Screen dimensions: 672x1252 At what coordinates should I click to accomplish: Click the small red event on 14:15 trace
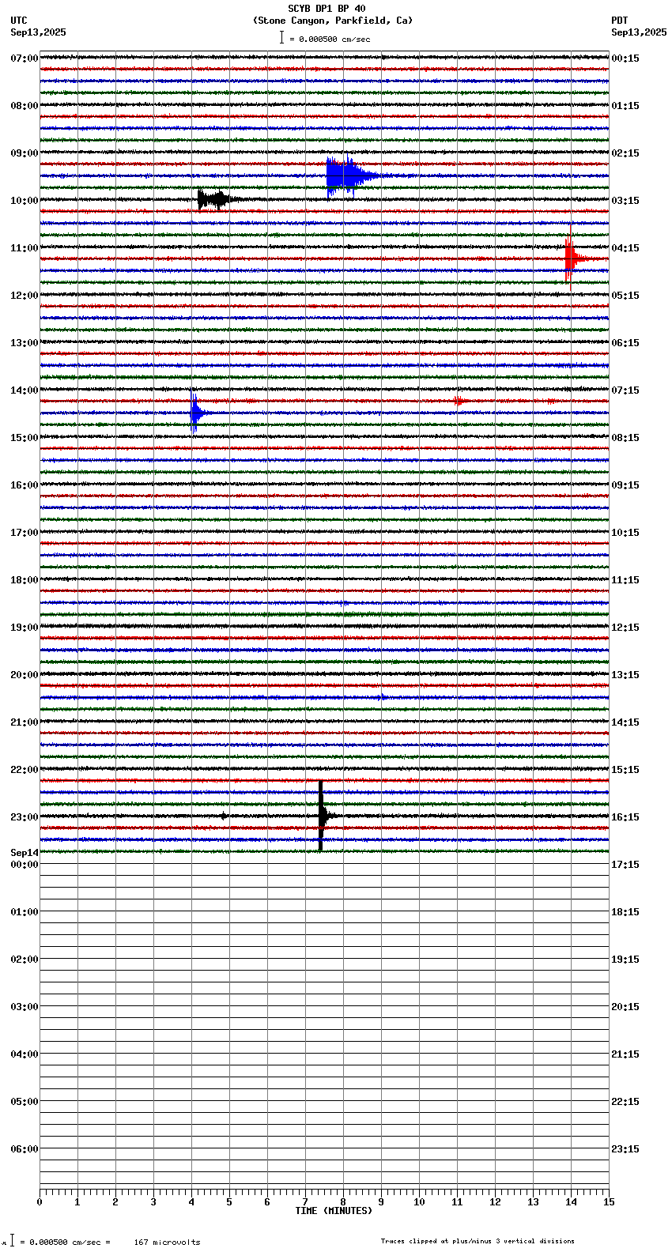[459, 401]
